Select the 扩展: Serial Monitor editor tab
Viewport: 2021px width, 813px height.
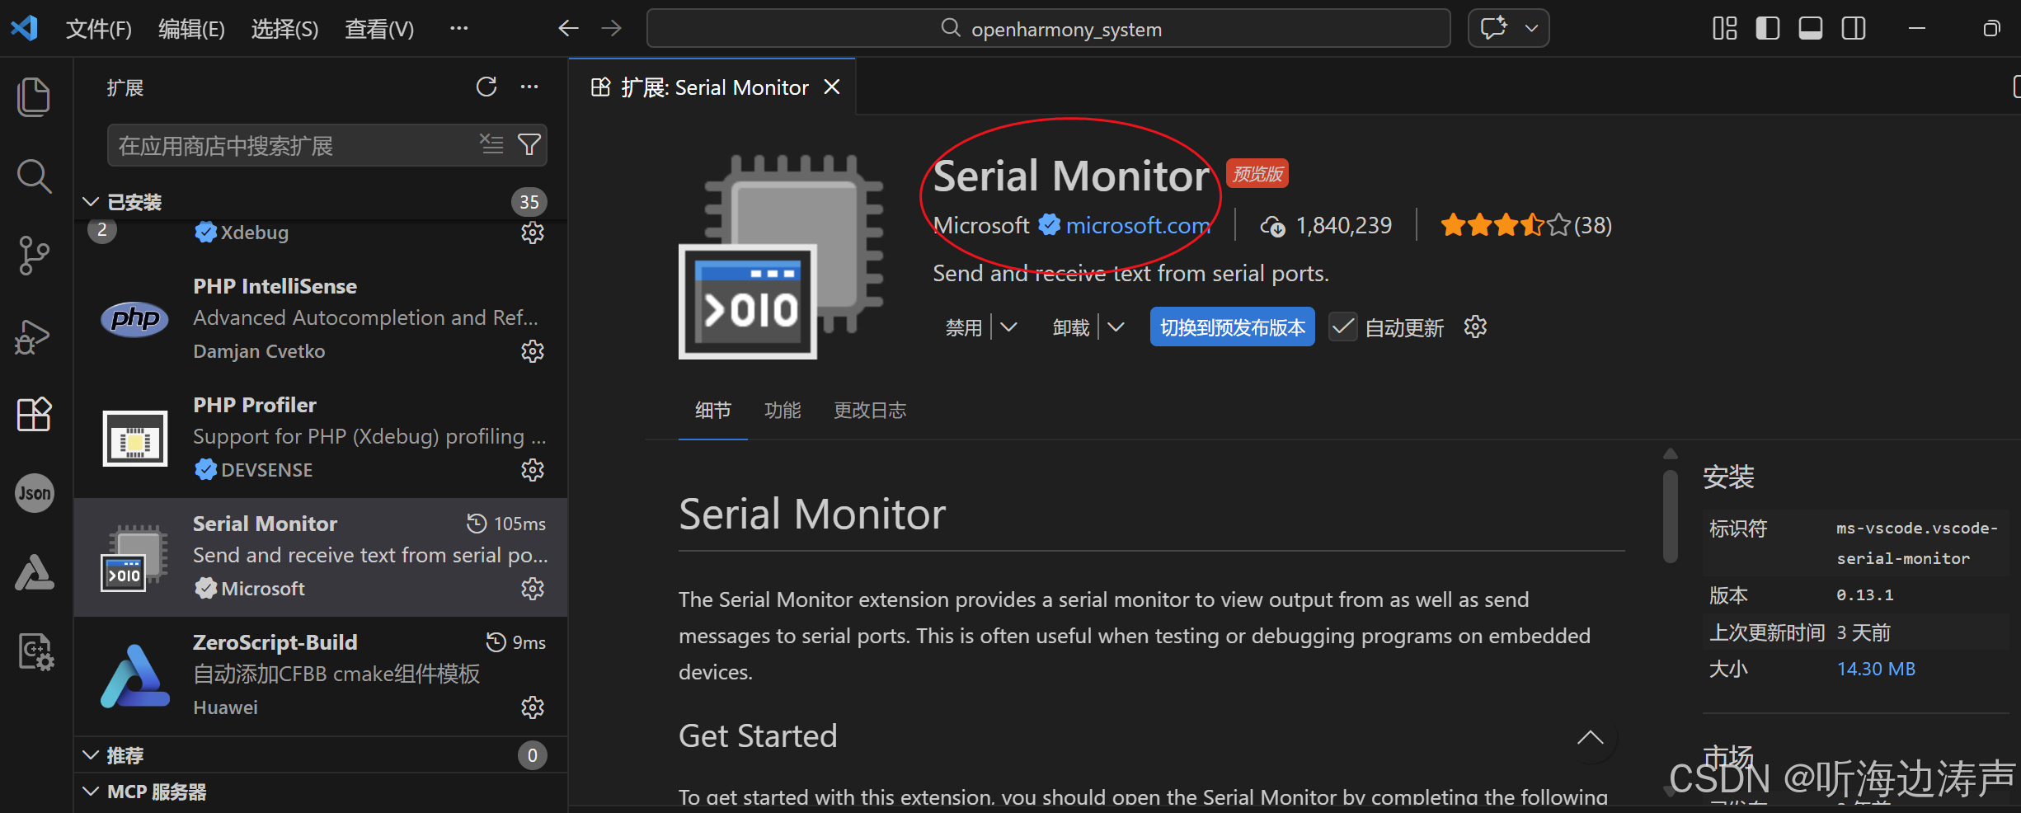[x=712, y=87]
